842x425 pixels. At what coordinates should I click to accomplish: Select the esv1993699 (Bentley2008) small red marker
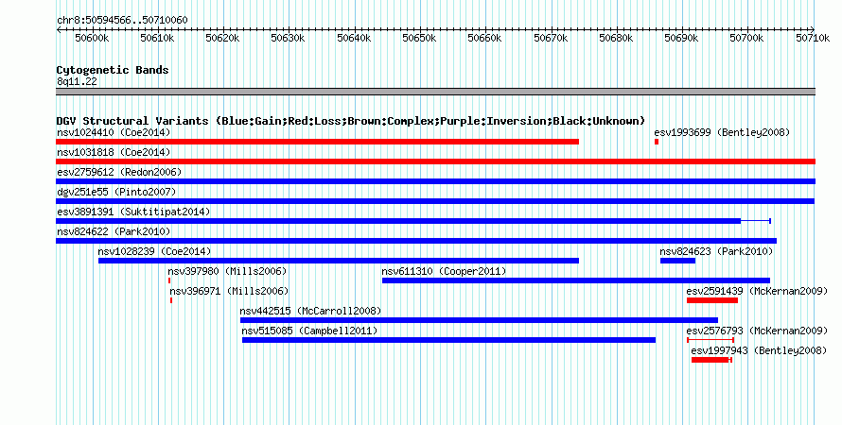click(657, 142)
